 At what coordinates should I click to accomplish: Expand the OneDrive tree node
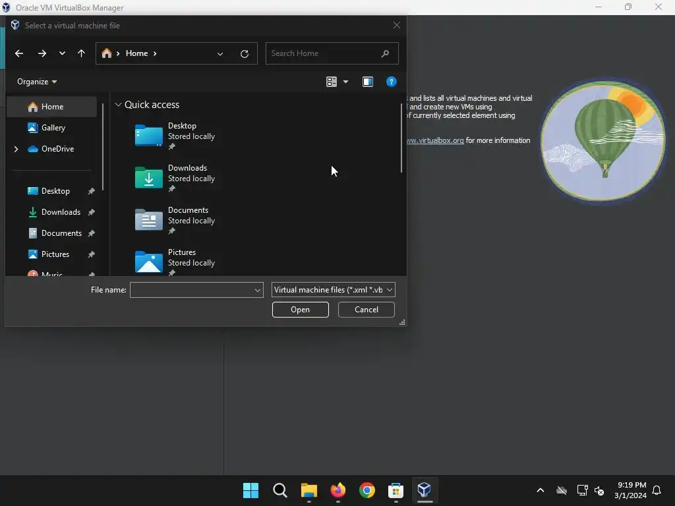click(16, 149)
